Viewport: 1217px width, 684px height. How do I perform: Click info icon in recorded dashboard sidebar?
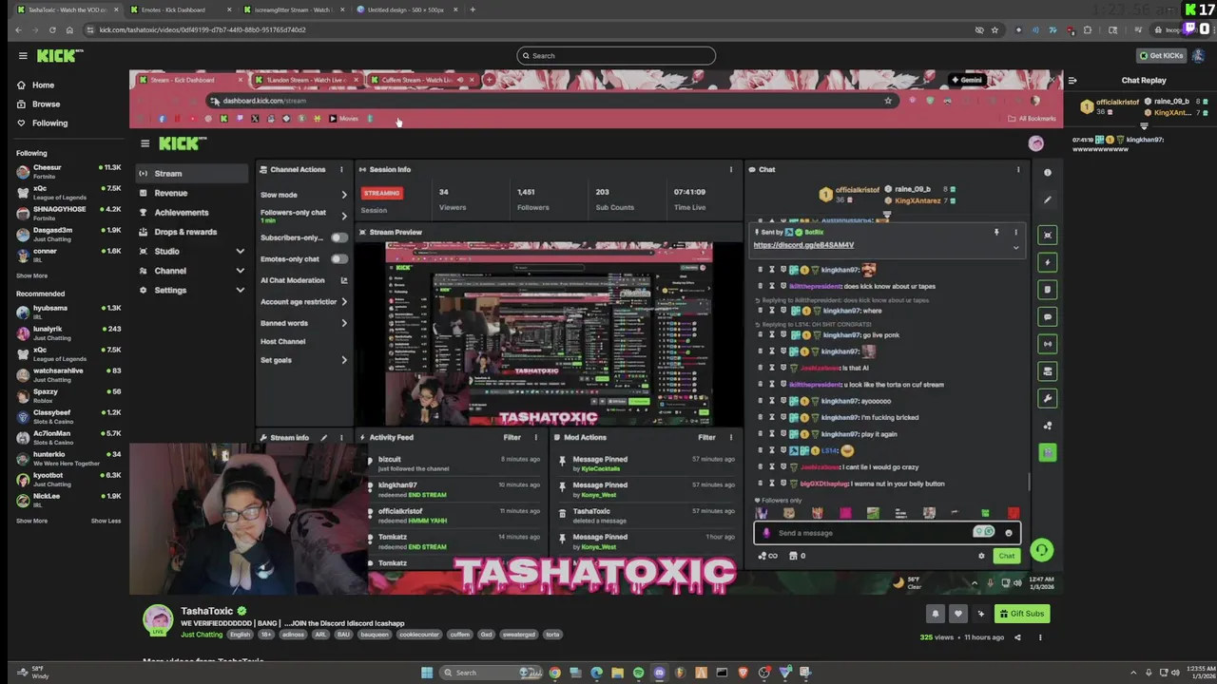pos(1048,173)
